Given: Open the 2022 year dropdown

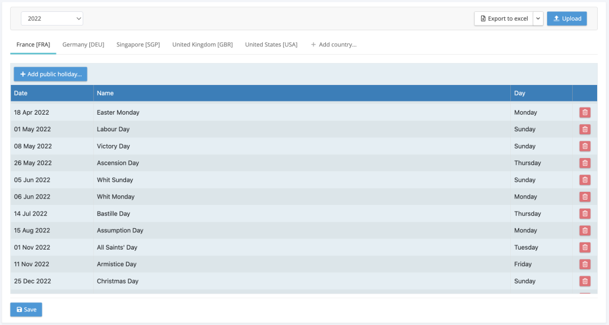Looking at the screenshot, I should [x=52, y=18].
